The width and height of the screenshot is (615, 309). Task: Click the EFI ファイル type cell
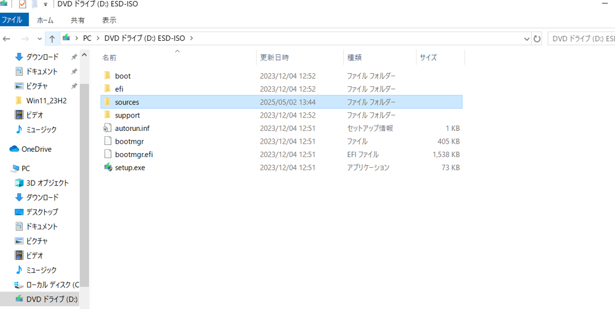(363, 155)
